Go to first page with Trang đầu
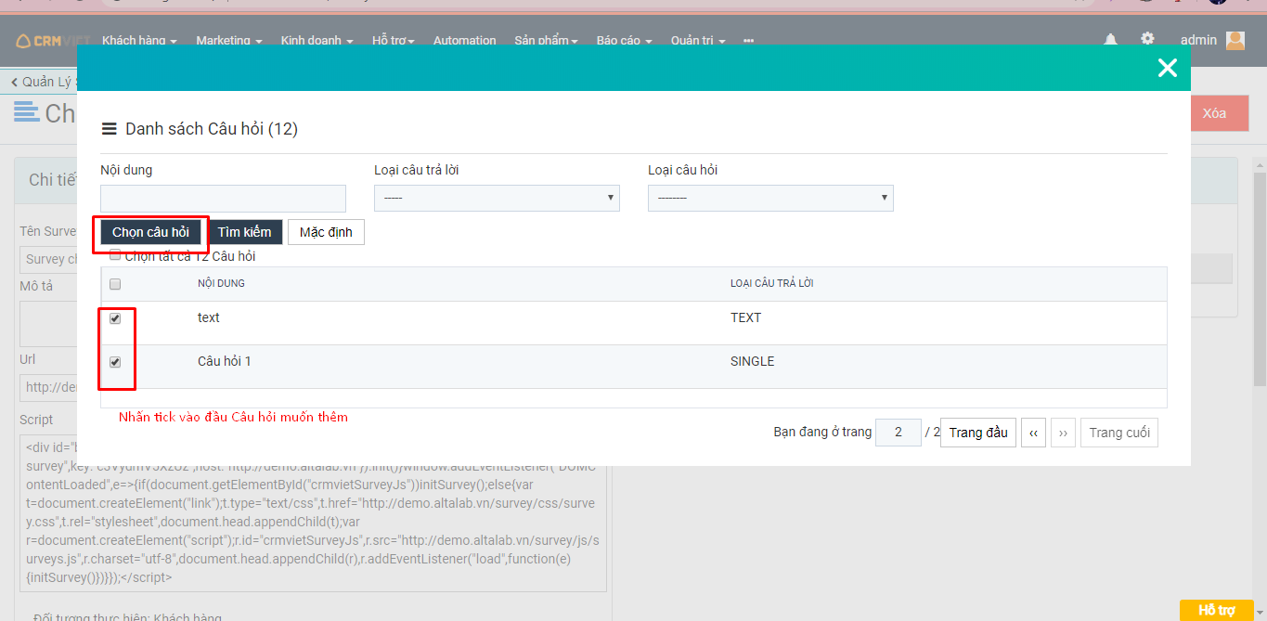The width and height of the screenshot is (1267, 621). (x=978, y=433)
